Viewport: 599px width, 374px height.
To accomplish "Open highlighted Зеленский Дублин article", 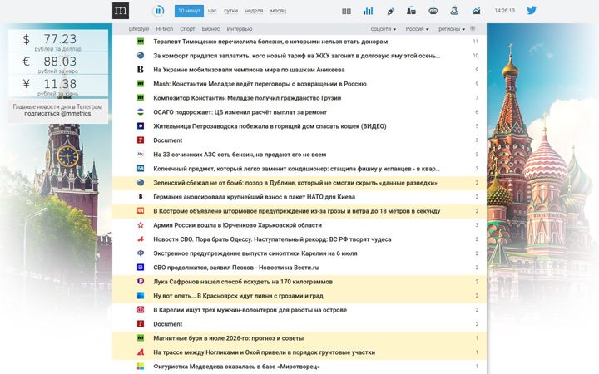I will coord(295,183).
